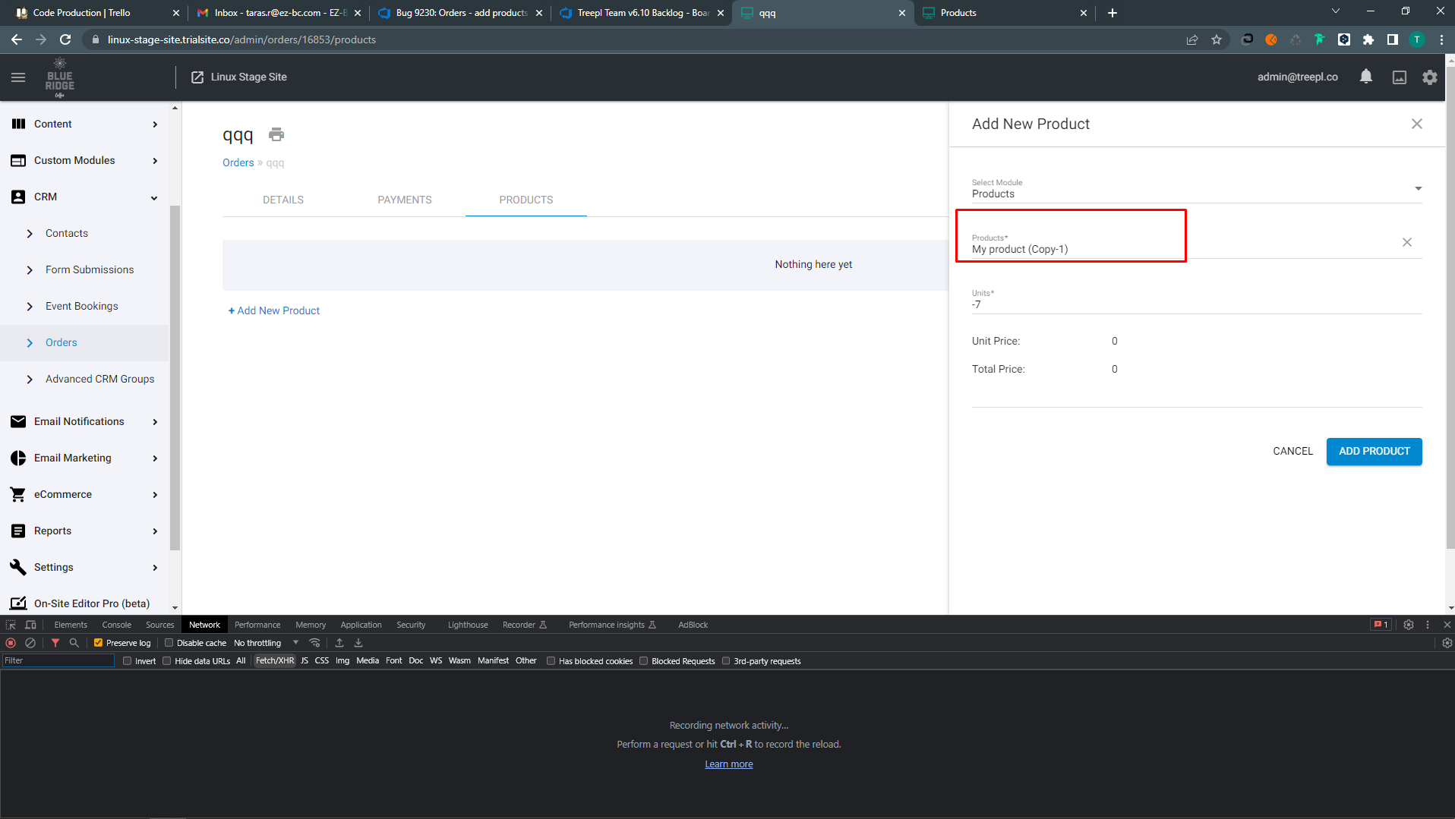Viewport: 1455px width, 819px height.
Task: Collapse the CRM sidebar section
Action: point(84,197)
